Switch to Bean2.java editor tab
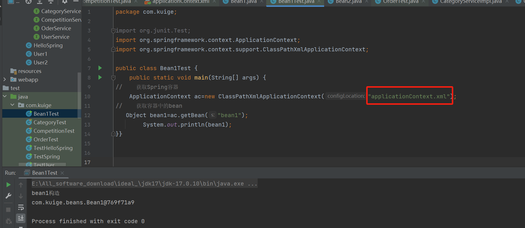The height and width of the screenshot is (228, 525). click(x=348, y=2)
